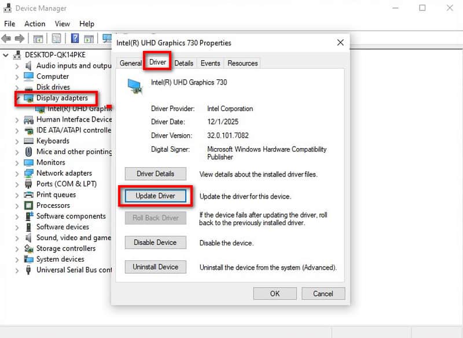Select the Print queues printer icon
This screenshot has width=463, height=338.
[x=28, y=195]
